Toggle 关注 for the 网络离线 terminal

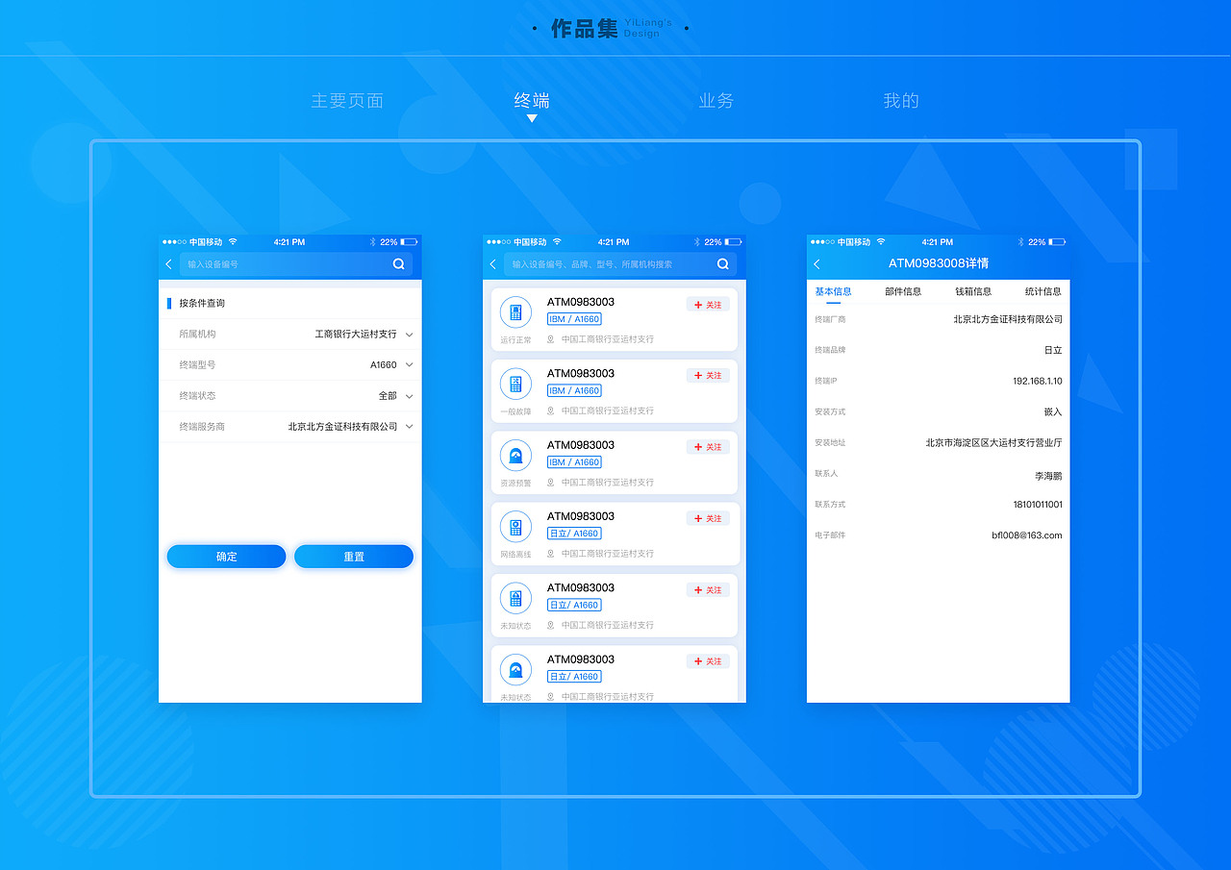(x=708, y=517)
